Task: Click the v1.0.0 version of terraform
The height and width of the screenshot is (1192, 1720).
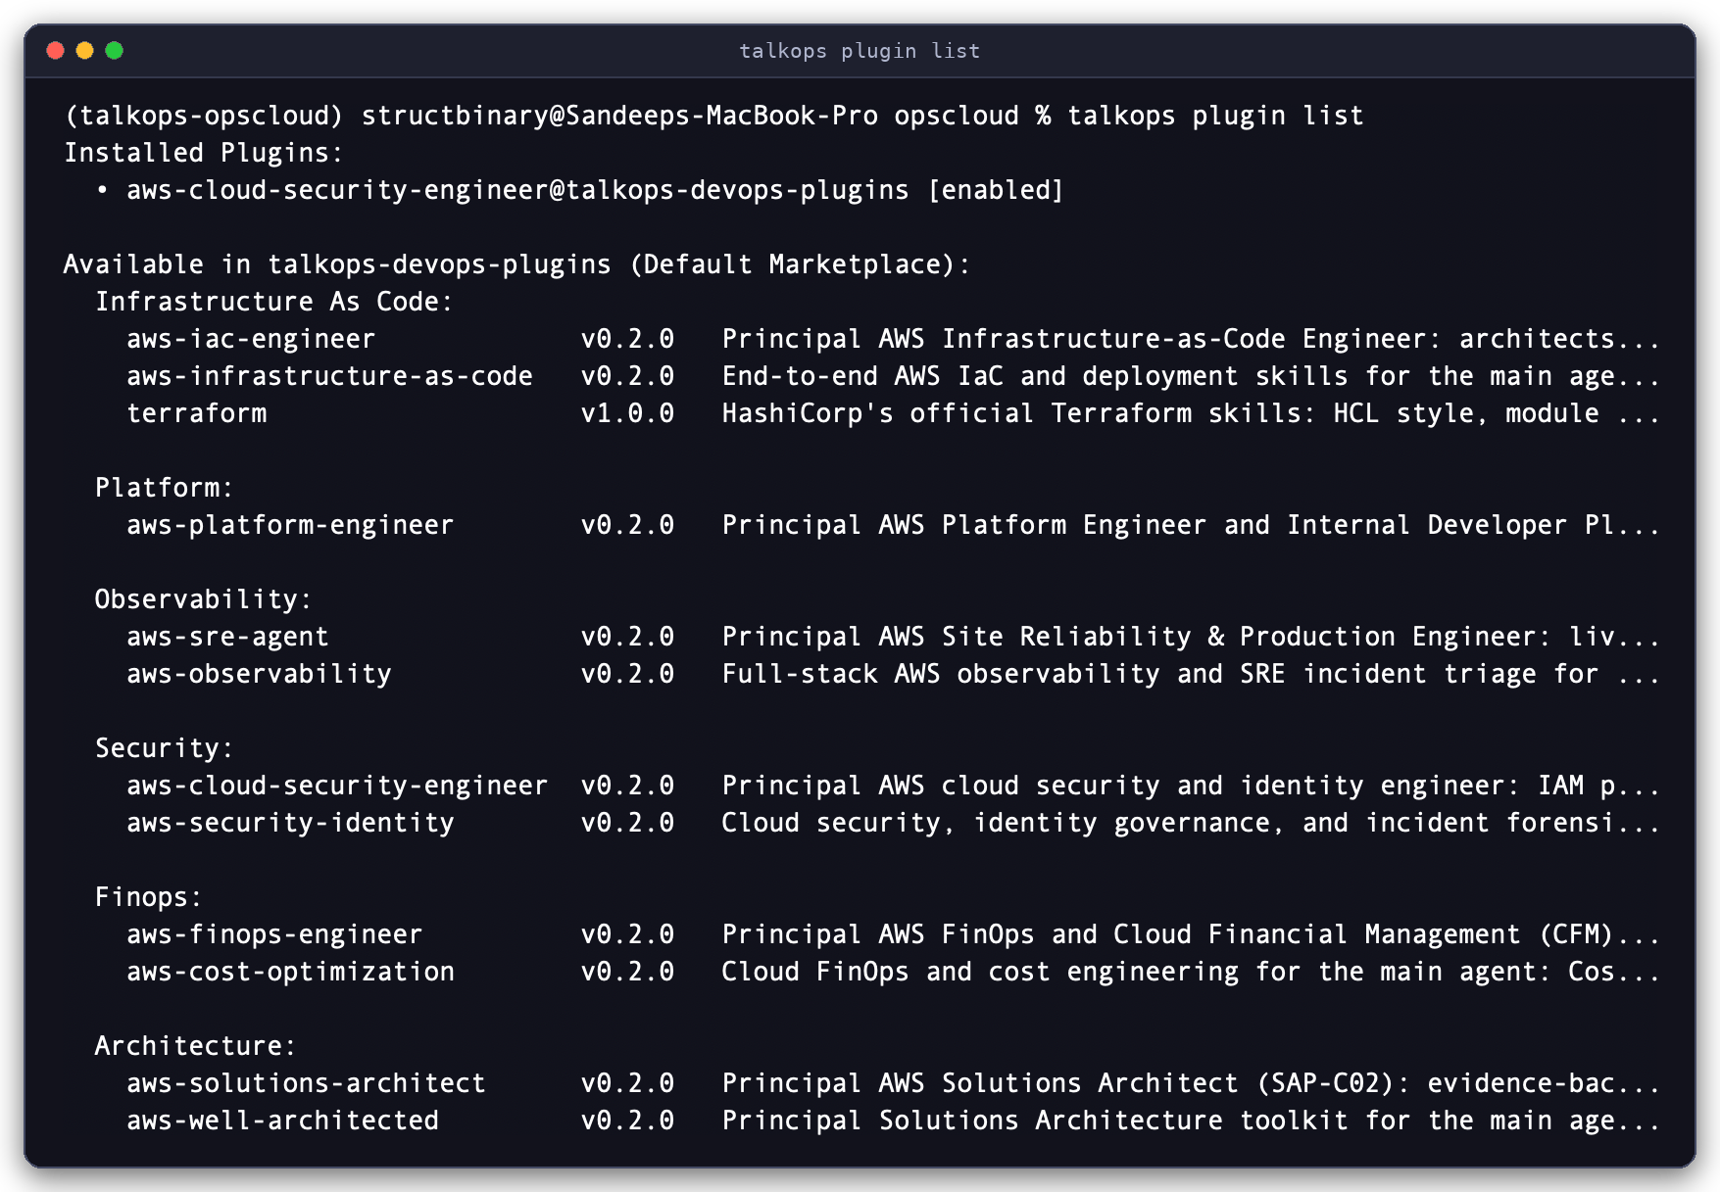Action: (x=627, y=413)
